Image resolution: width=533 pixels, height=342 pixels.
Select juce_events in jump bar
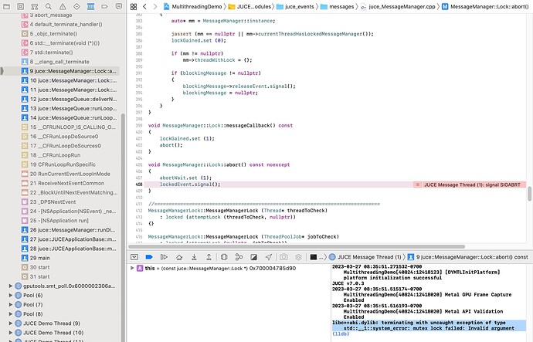coord(295,6)
